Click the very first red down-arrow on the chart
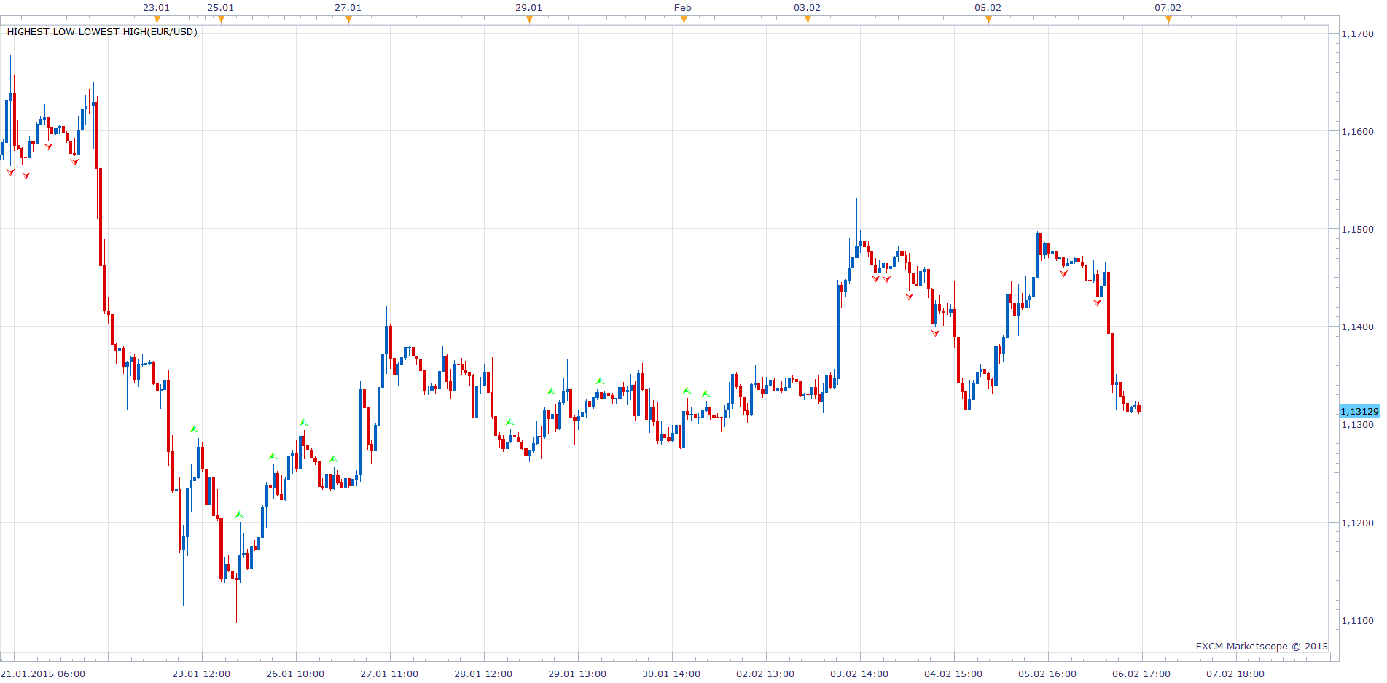Viewport: 1387px width, 683px height. 10,173
